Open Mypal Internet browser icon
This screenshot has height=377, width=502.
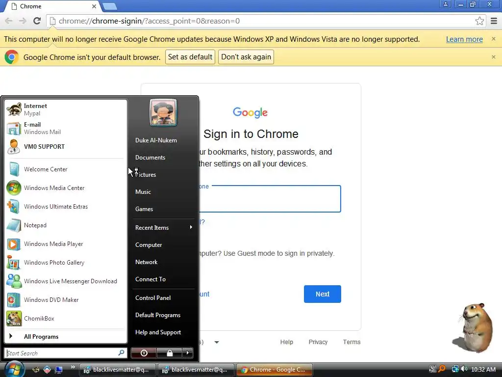[14, 109]
